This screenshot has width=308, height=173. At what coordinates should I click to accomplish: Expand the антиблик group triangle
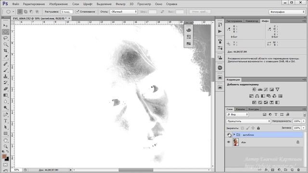coord(234,135)
